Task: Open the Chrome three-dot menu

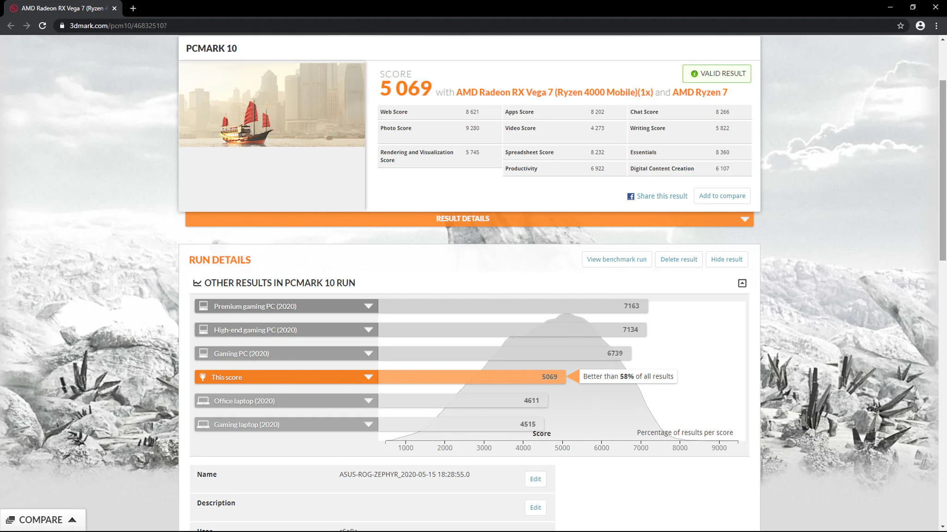Action: coord(936,26)
